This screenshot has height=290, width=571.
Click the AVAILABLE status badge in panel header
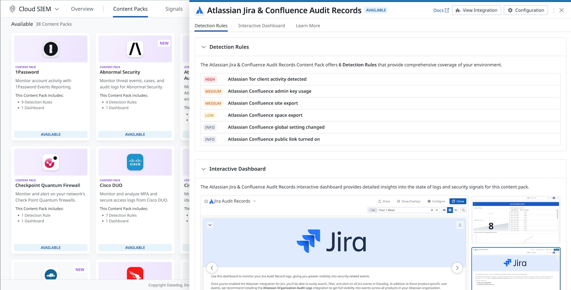376,10
